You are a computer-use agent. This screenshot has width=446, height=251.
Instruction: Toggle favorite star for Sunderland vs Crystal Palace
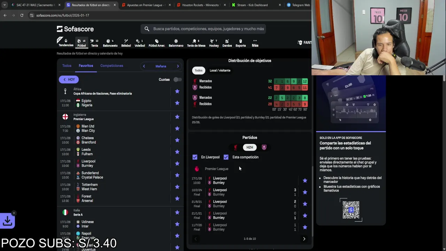point(177,175)
